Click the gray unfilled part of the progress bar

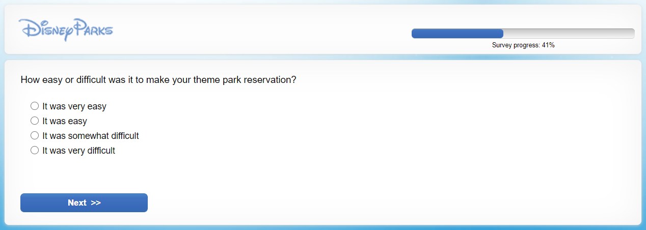pyautogui.click(x=569, y=34)
